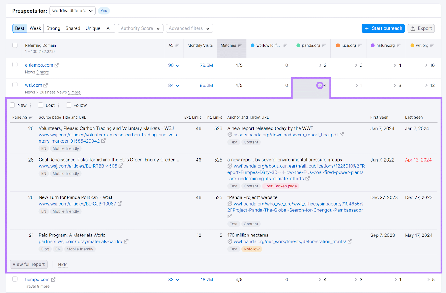Click the green dot beside the panda.org column header
The width and height of the screenshot is (446, 293).
tap(298, 45)
